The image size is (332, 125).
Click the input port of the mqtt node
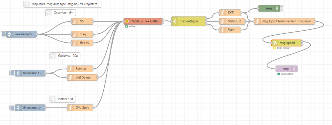pos(276,69)
